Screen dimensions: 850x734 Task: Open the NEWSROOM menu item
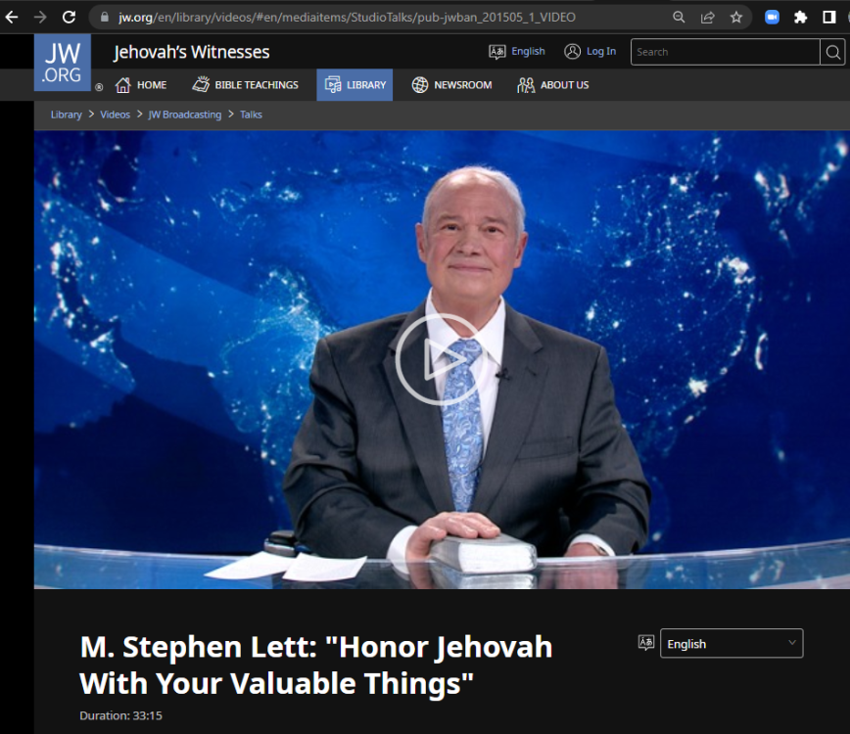pyautogui.click(x=450, y=85)
